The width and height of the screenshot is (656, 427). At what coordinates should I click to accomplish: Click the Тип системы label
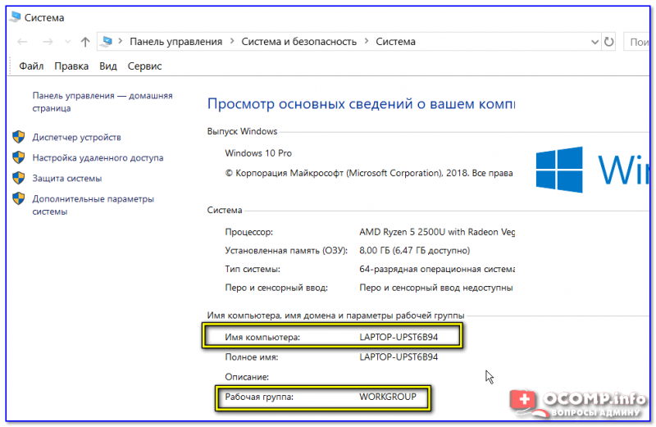click(253, 269)
